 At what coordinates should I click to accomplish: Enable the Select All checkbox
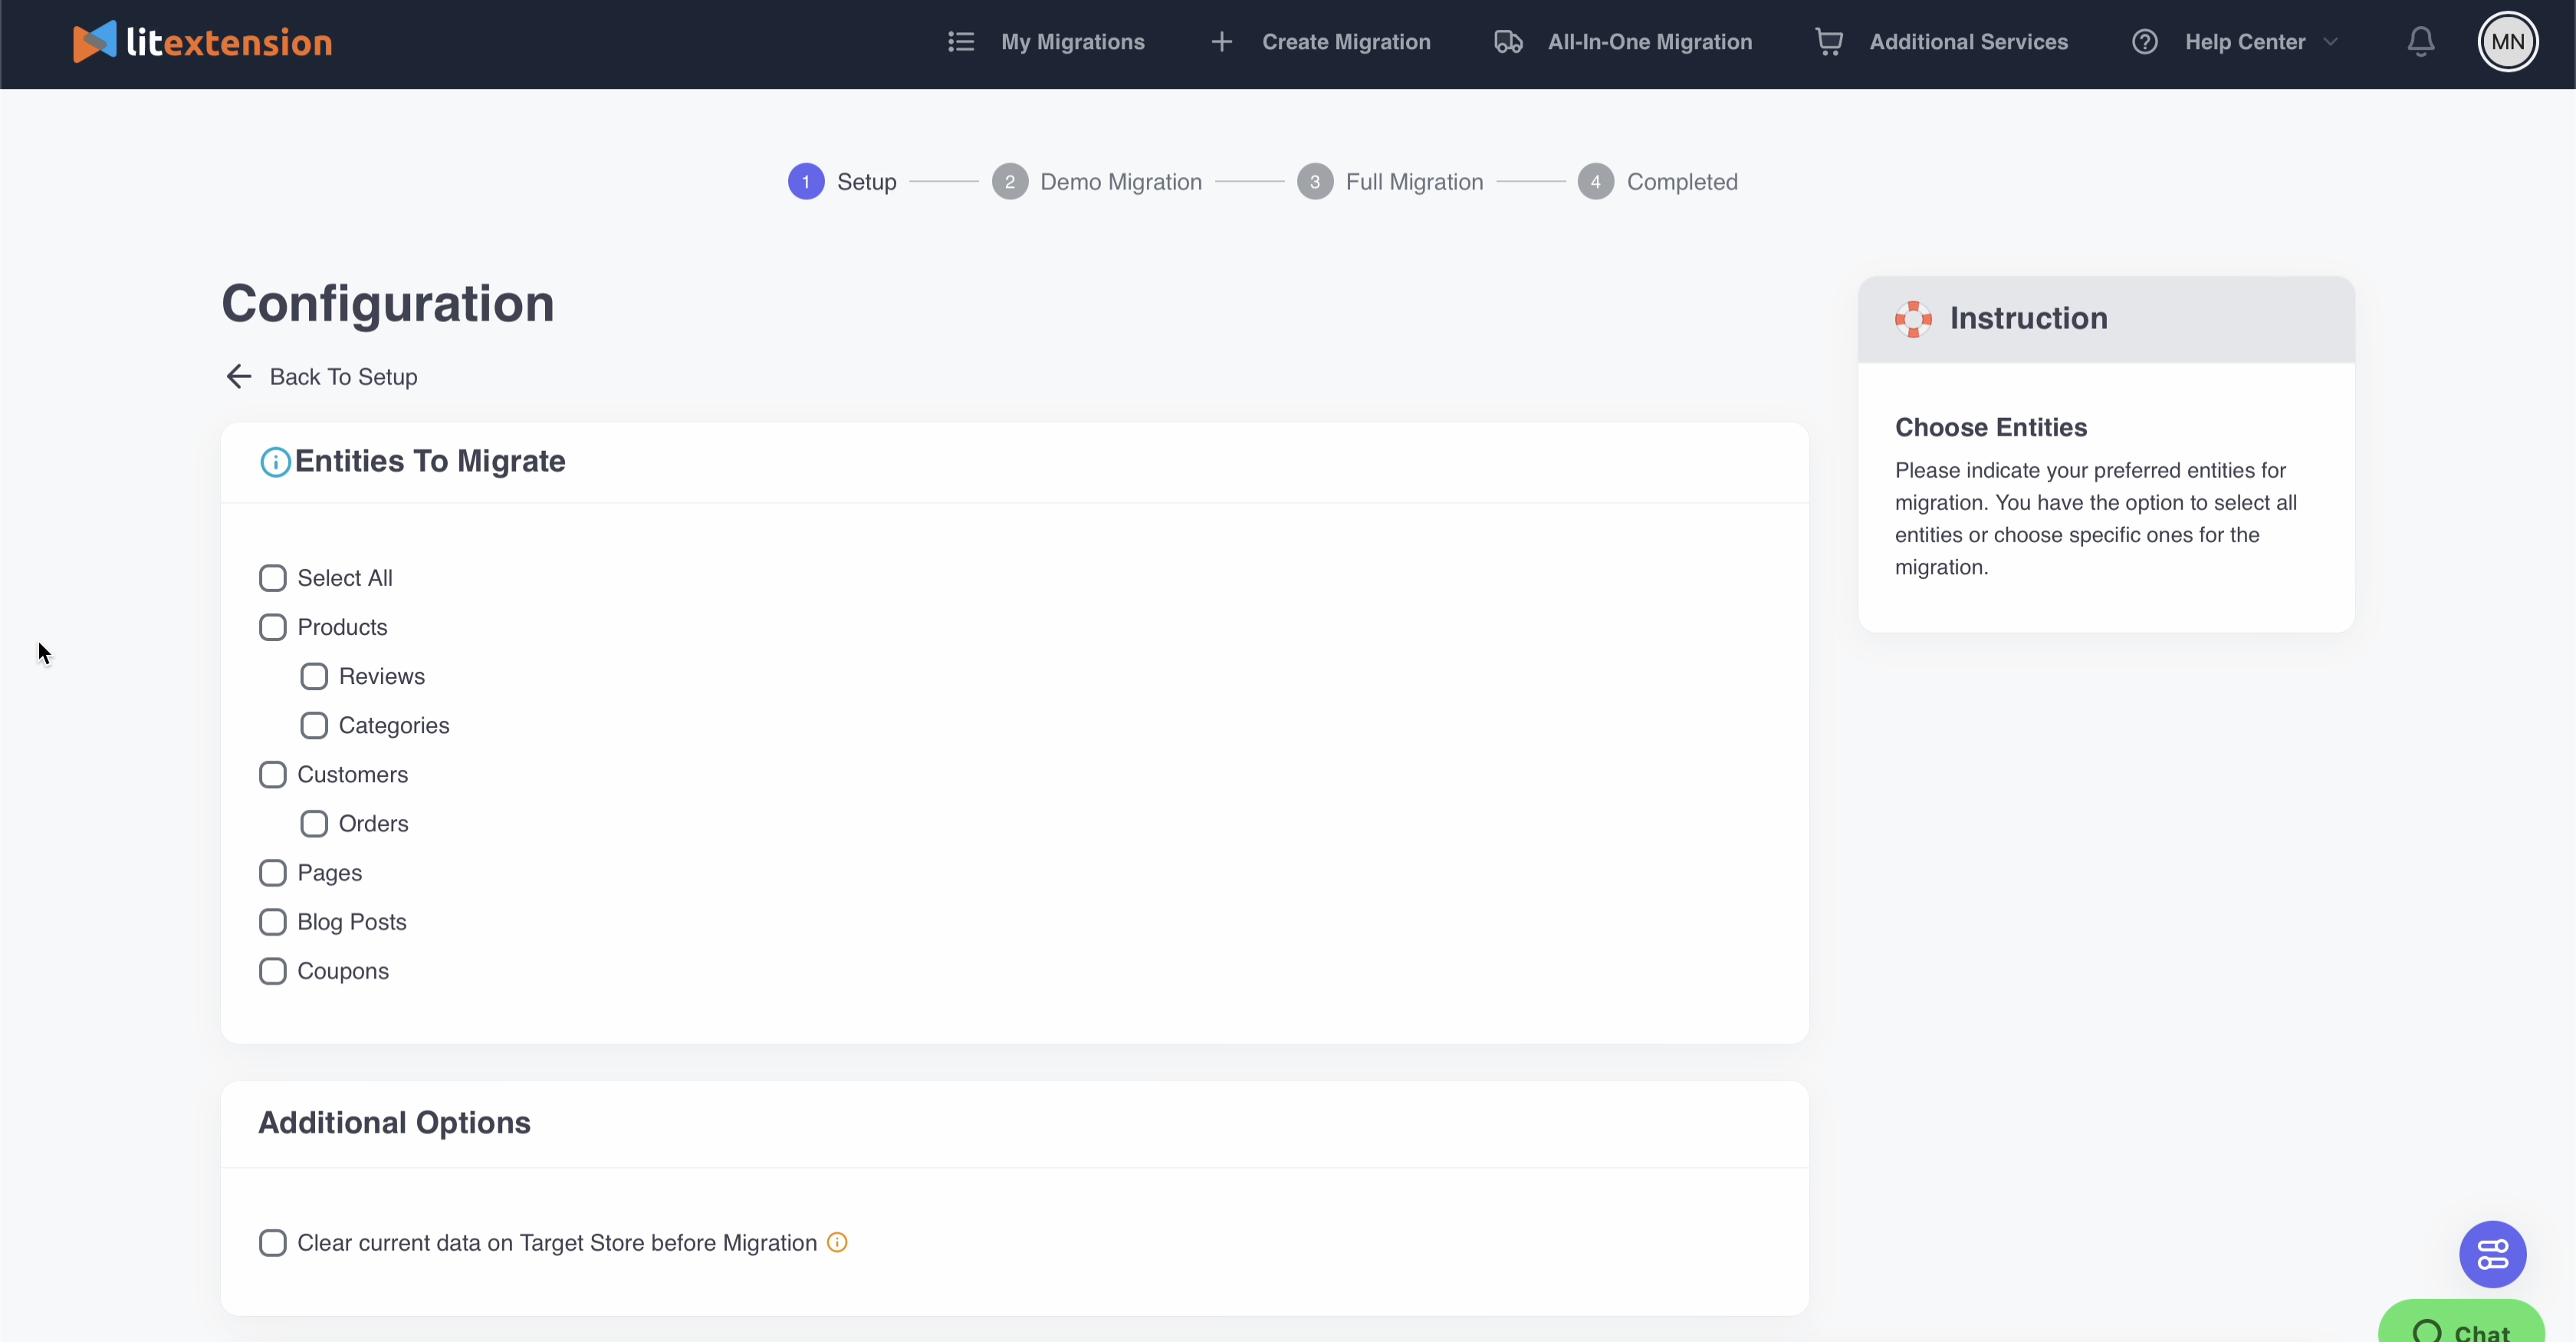pyautogui.click(x=272, y=577)
